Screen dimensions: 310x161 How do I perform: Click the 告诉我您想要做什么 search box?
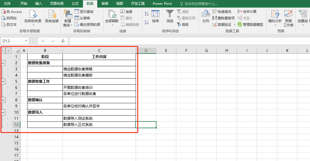pos(199,4)
